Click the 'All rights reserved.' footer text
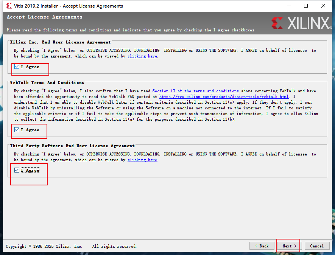Viewport: 335px width, 255px height. 114,246
